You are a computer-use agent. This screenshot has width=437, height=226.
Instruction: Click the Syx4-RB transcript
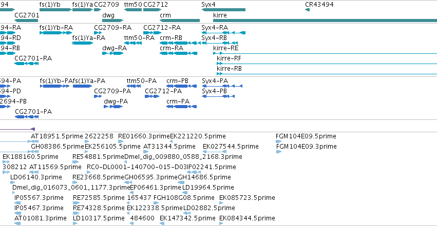[220, 43]
